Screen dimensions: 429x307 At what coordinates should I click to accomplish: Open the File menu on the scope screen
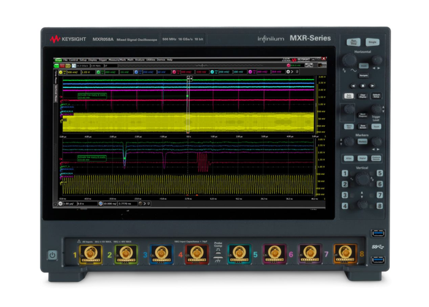click(x=66, y=59)
